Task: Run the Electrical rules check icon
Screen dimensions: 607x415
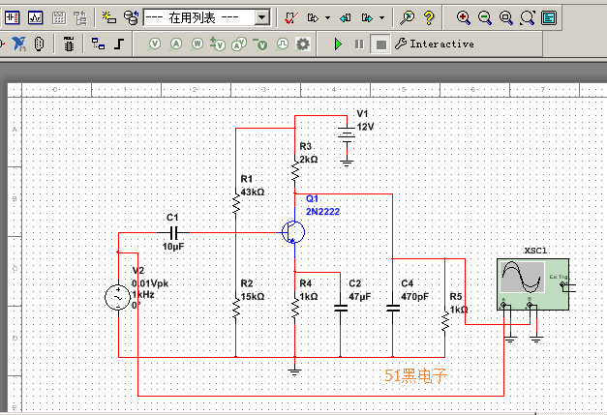Action: pyautogui.click(x=291, y=17)
